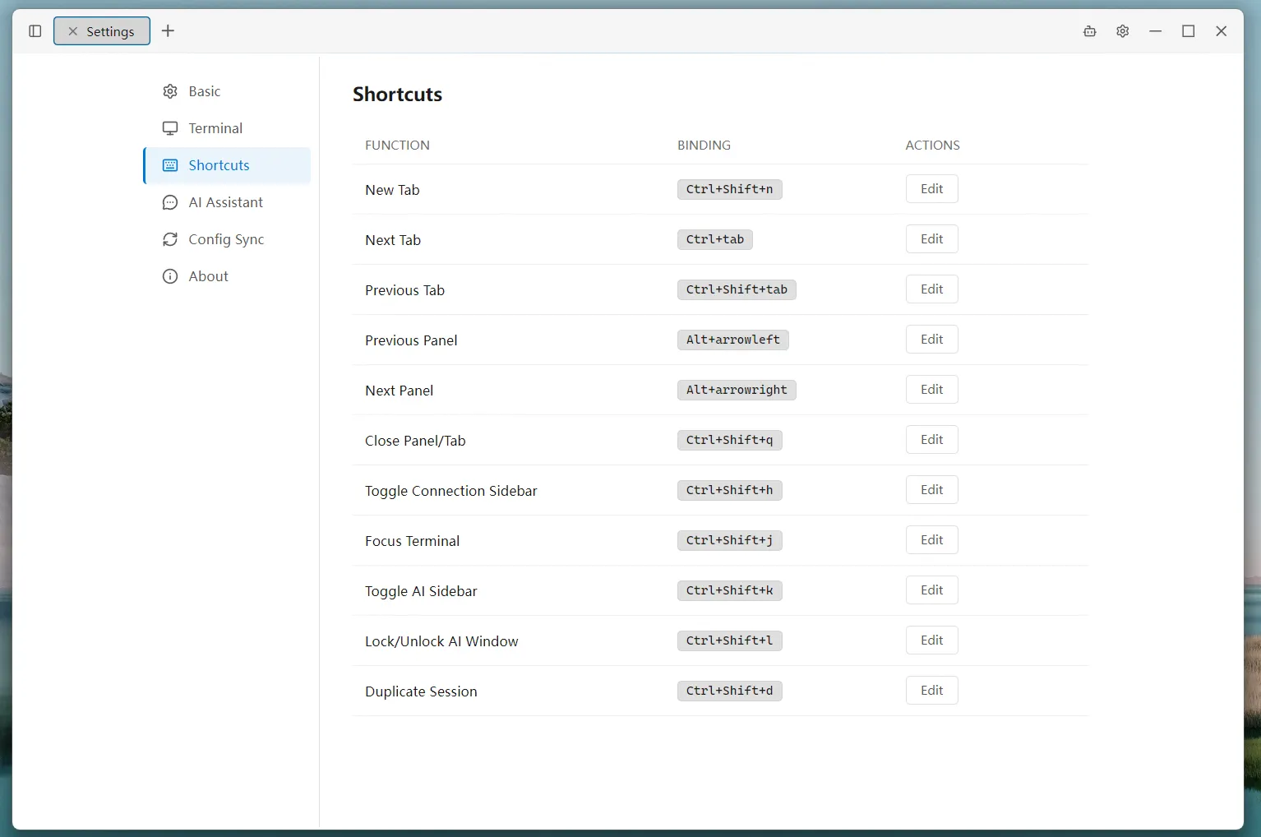Edit the Duplicate Session shortcut
This screenshot has width=1261, height=837.
pos(932,691)
